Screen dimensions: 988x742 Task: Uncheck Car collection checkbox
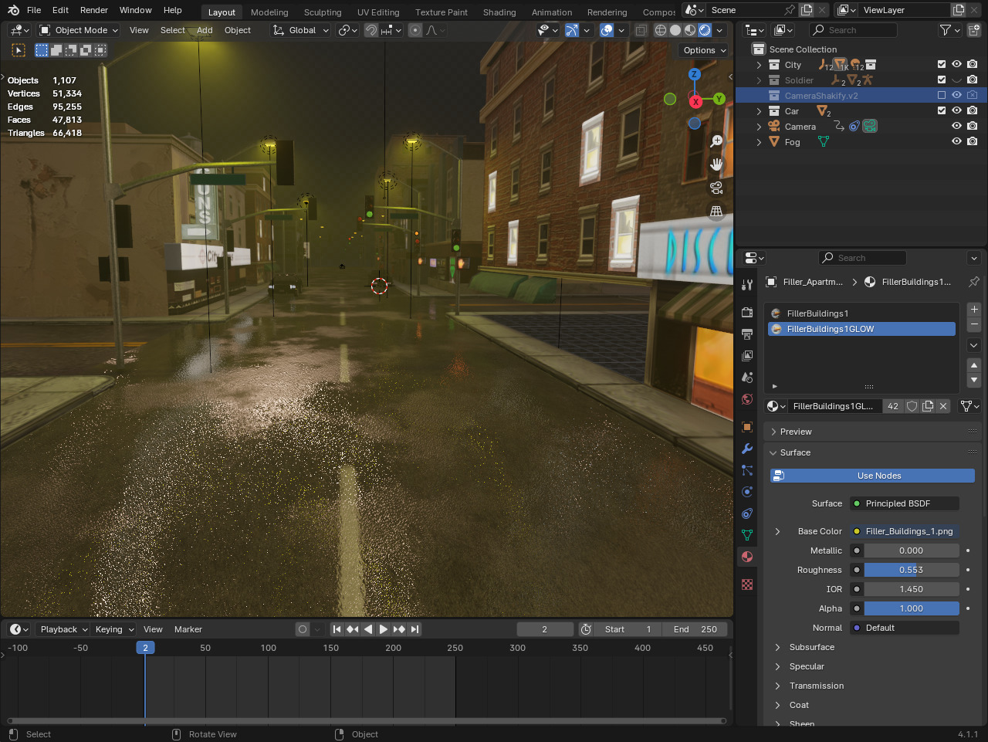click(x=942, y=111)
